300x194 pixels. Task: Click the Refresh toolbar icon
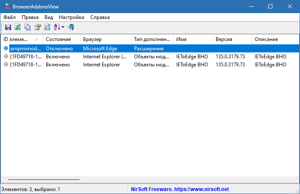[18, 27]
